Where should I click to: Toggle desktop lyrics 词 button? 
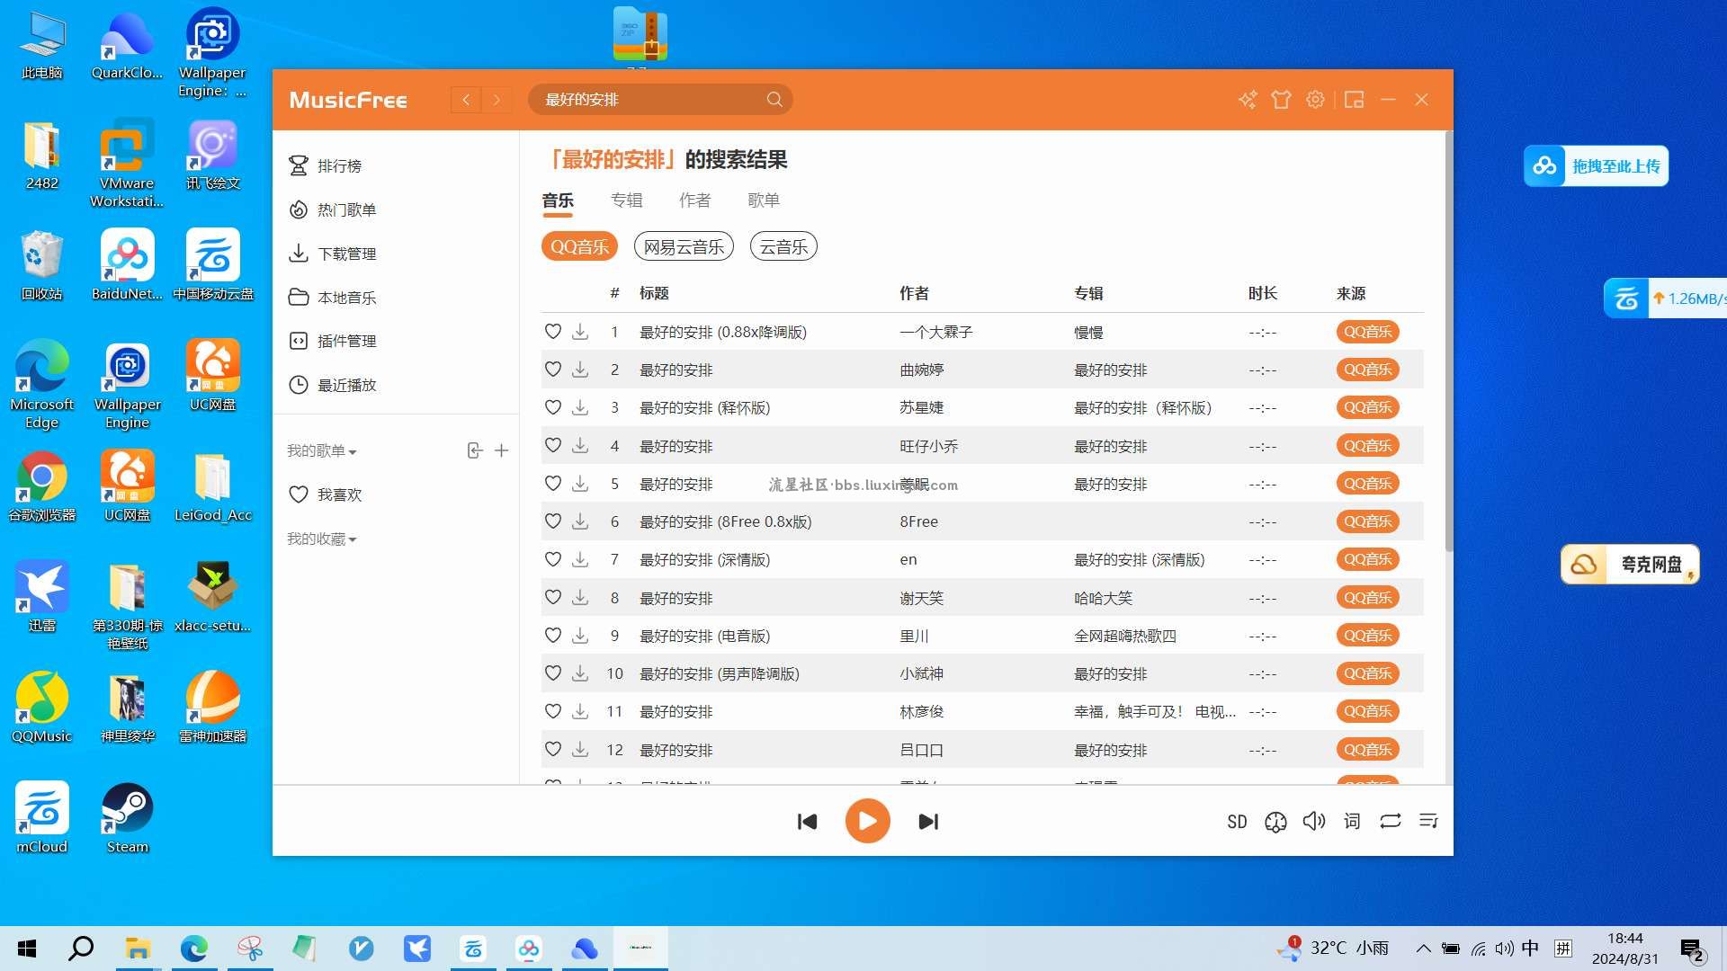1352,822
